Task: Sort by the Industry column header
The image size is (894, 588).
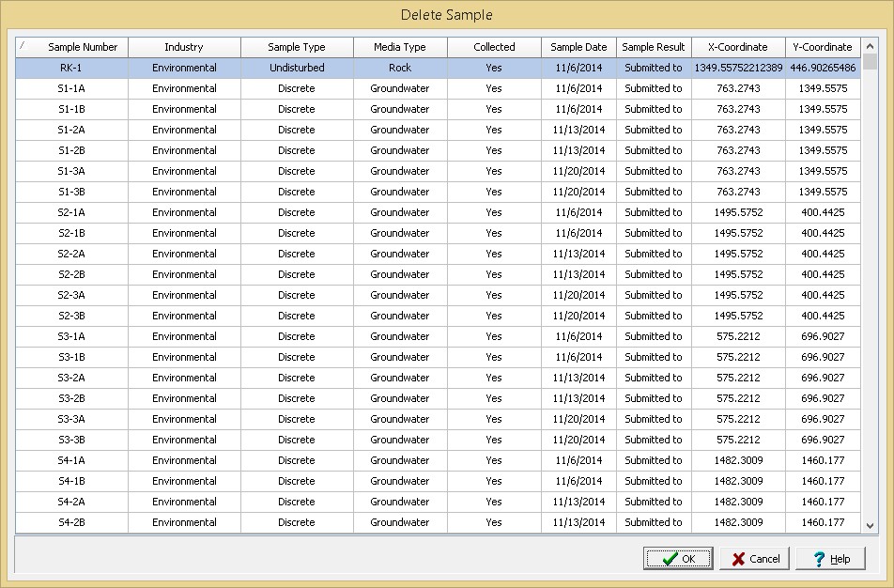Action: tap(184, 47)
